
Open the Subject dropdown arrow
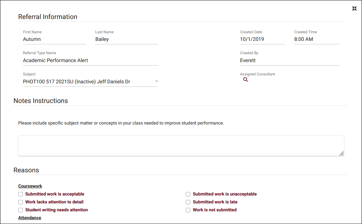coord(156,82)
